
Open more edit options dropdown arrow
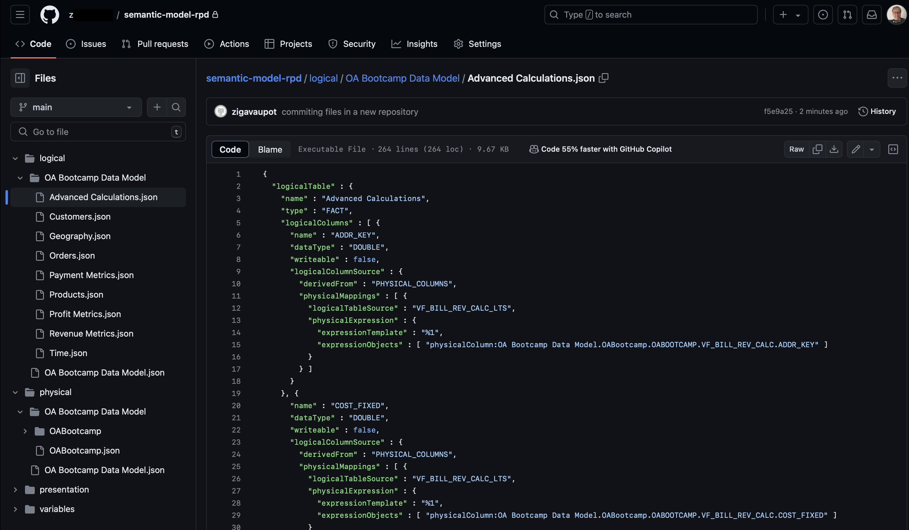872,149
